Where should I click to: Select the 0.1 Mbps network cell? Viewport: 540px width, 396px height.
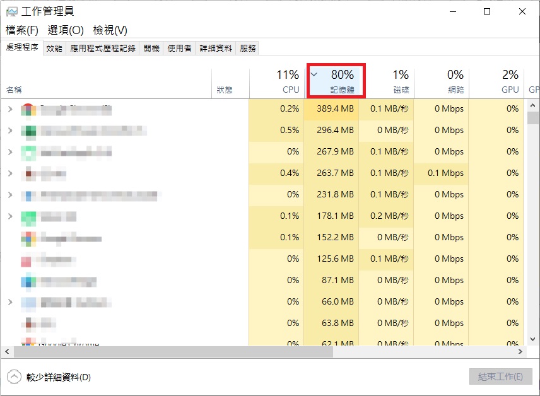pyautogui.click(x=441, y=173)
